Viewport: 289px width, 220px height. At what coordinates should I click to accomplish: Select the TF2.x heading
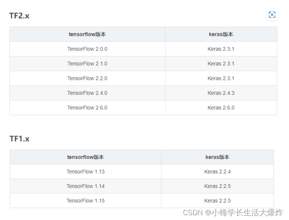point(19,16)
